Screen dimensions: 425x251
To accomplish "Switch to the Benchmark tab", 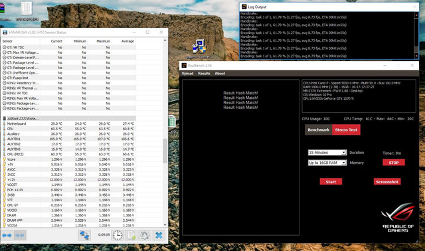I will 319,130.
